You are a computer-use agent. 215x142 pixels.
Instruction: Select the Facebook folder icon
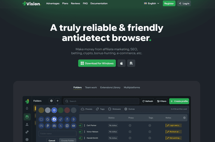coord(54,119)
